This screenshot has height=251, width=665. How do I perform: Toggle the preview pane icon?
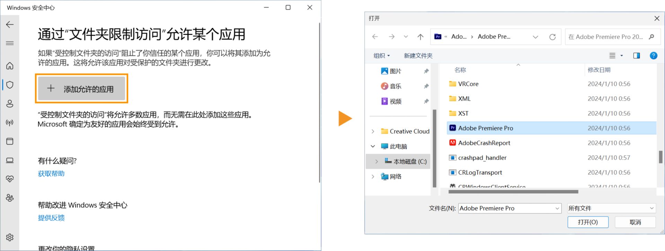point(637,56)
